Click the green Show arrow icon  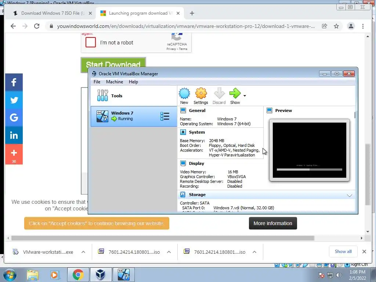point(235,93)
